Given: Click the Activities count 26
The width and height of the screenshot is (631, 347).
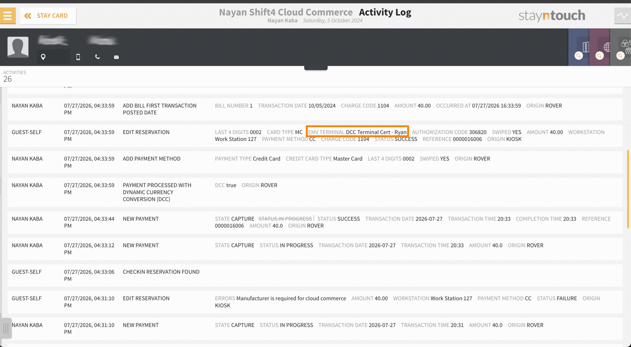Looking at the screenshot, I should [x=7, y=79].
